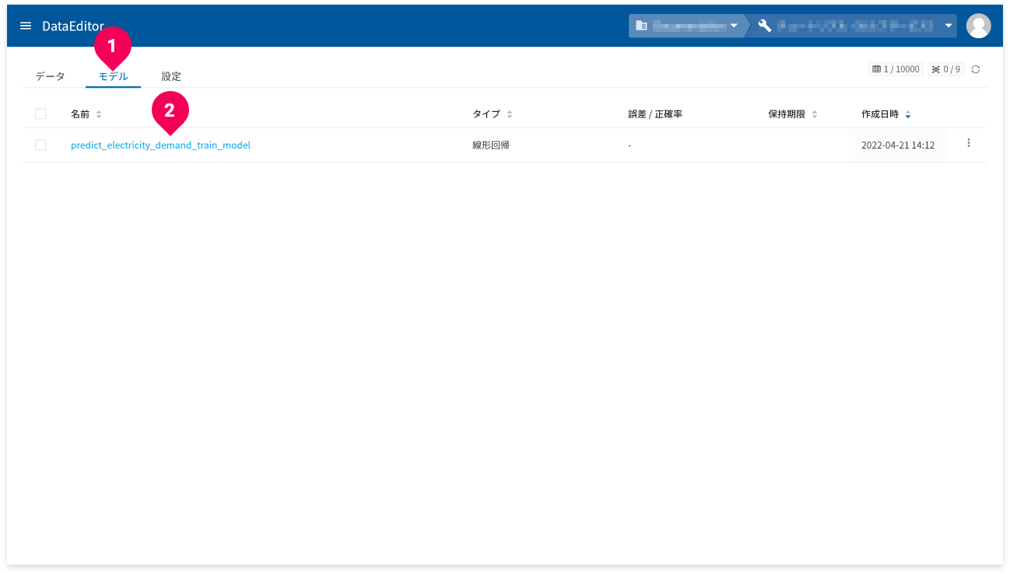Image resolution: width=1010 pixels, height=574 pixels.
Task: Click the 1 / 10000 table count badge
Action: pos(896,69)
